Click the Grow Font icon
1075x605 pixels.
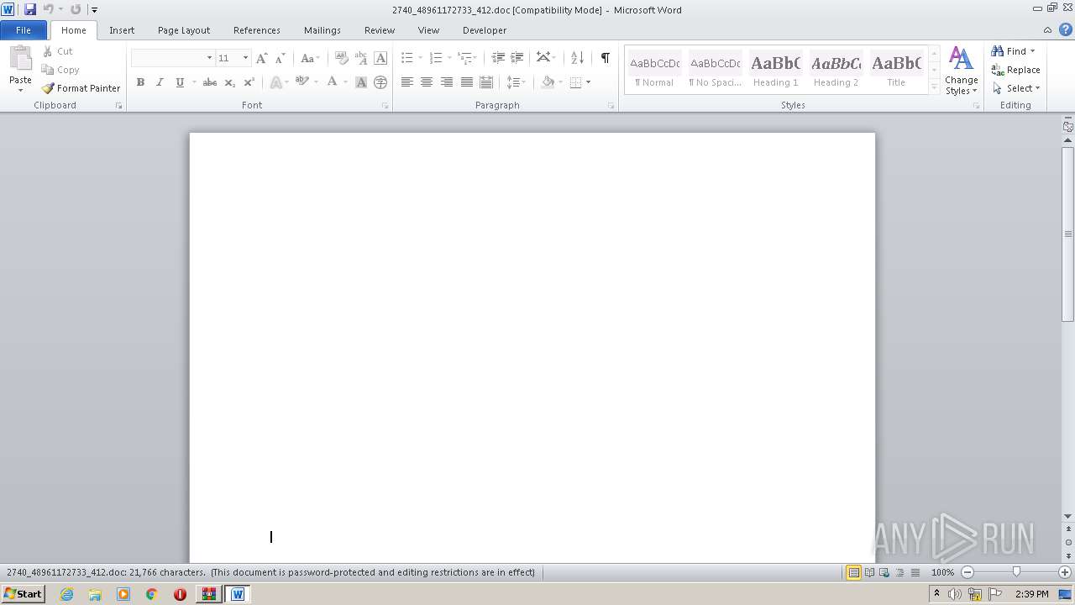tap(262, 58)
